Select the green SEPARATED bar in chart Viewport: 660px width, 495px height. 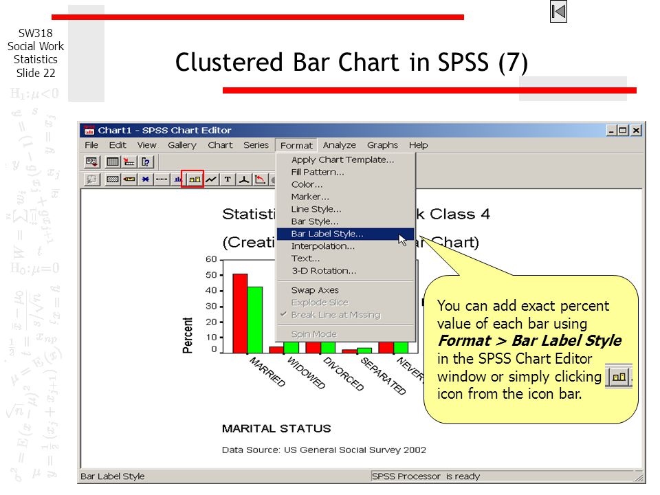364,350
